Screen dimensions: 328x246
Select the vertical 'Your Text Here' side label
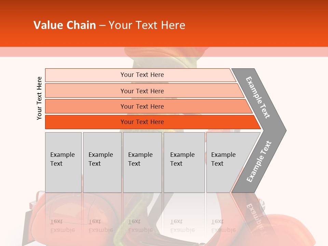tap(39, 98)
